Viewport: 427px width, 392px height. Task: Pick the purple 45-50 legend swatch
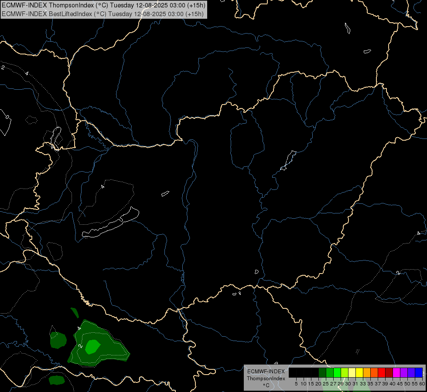(404, 372)
